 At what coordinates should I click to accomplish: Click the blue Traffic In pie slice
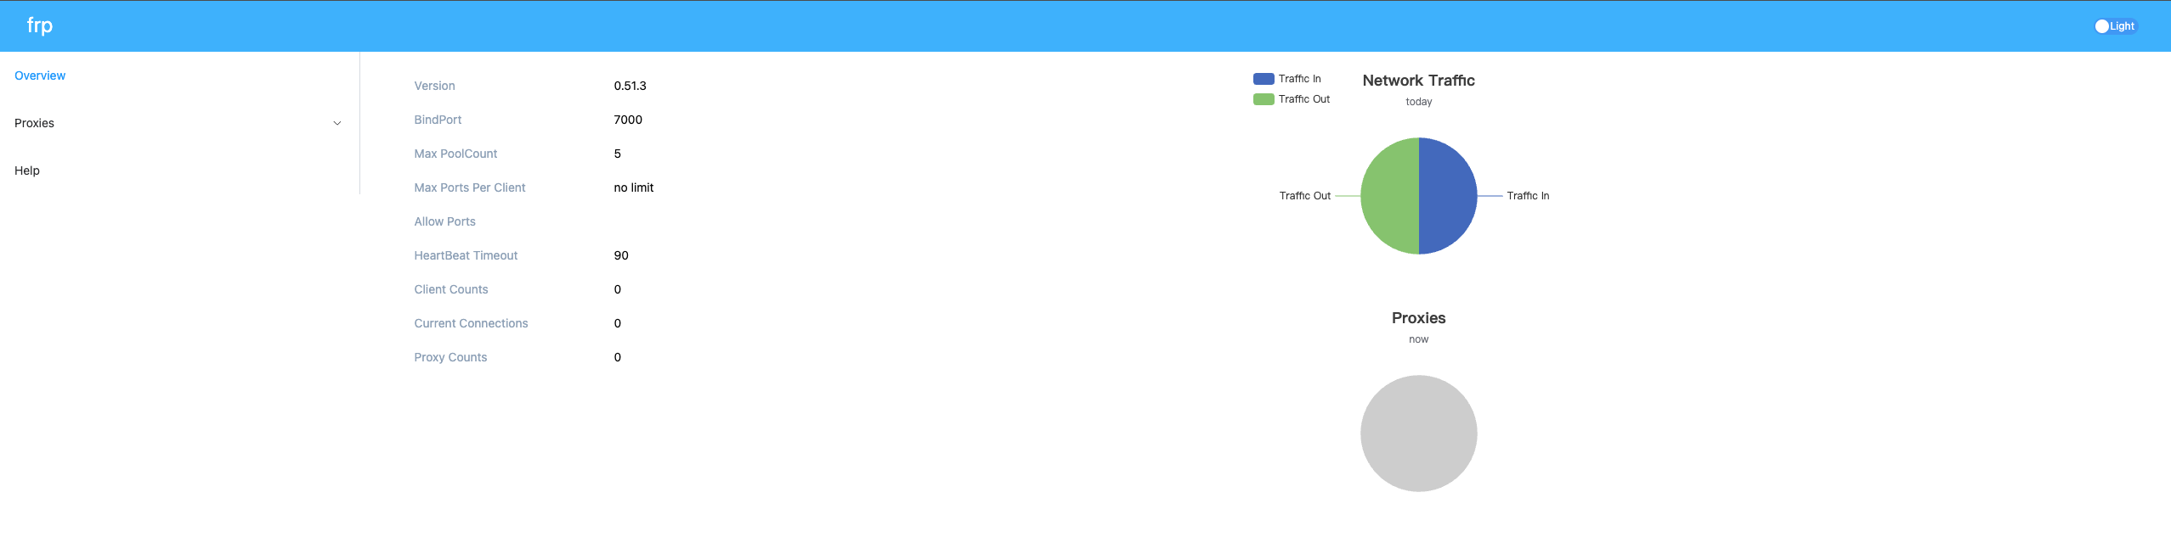(x=1448, y=196)
